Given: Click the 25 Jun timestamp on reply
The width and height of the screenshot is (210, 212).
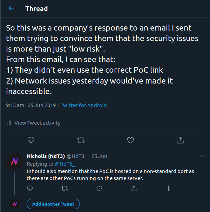Looking at the screenshot, I should 99,156.
